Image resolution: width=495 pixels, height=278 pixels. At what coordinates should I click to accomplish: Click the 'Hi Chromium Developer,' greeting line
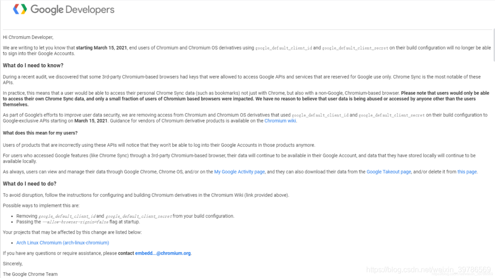pos(28,37)
